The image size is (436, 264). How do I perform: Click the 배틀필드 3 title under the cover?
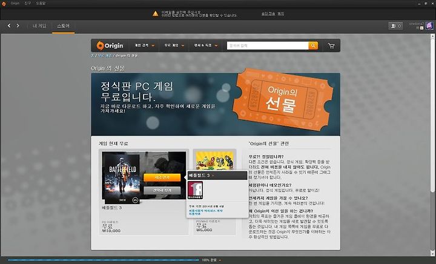[x=111, y=208]
